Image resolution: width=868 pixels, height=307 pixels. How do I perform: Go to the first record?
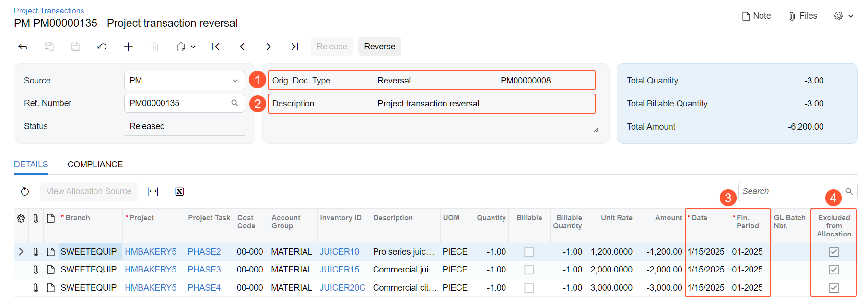[x=216, y=47]
